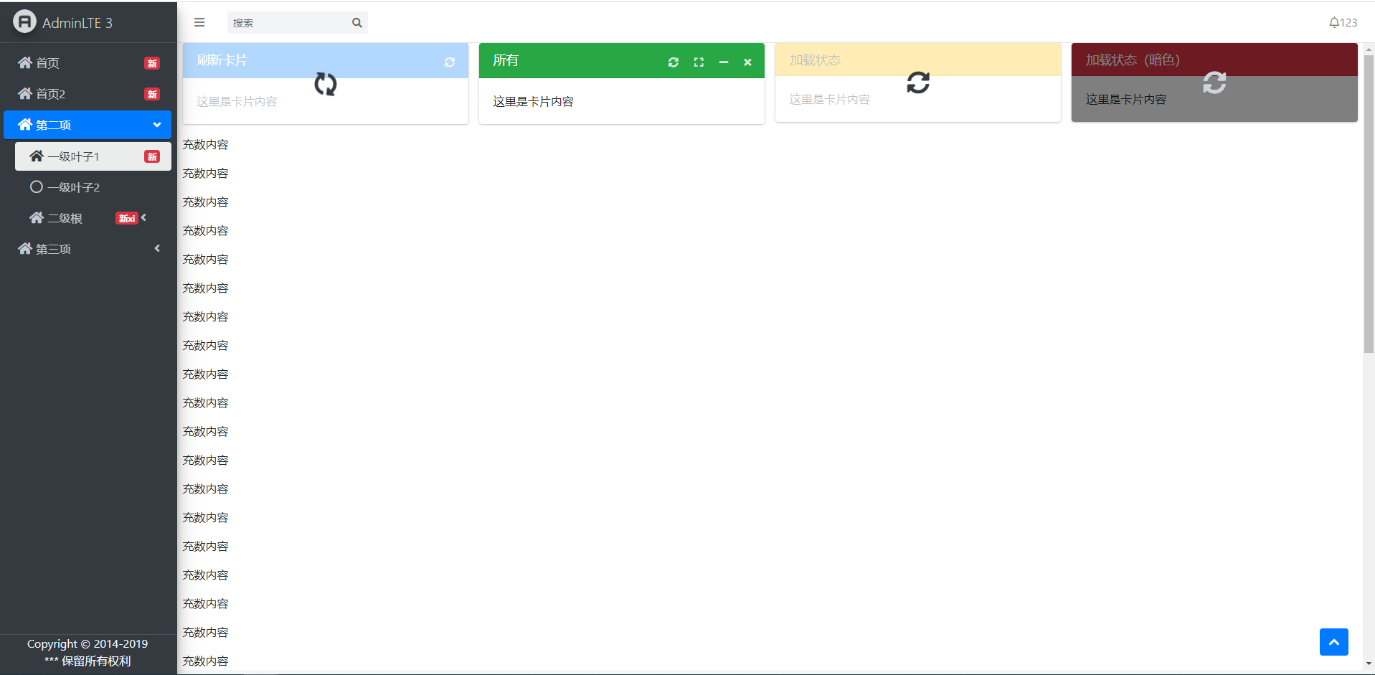Expand the 二级根 submenu
The width and height of the screenshot is (1375, 675).
144,217
